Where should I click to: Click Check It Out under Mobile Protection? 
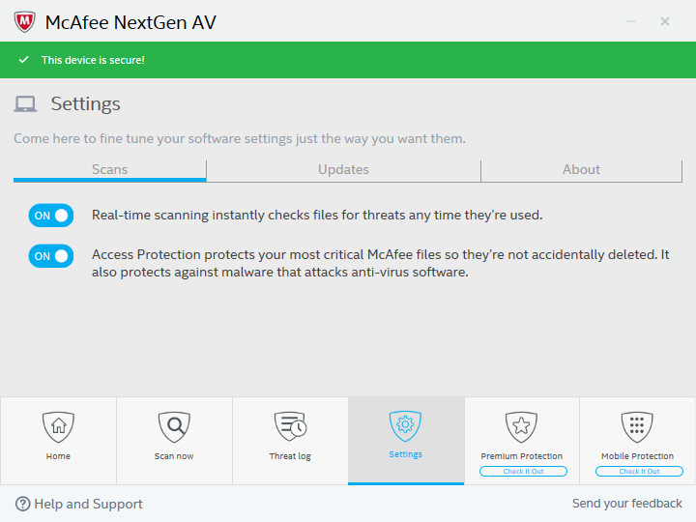point(639,471)
